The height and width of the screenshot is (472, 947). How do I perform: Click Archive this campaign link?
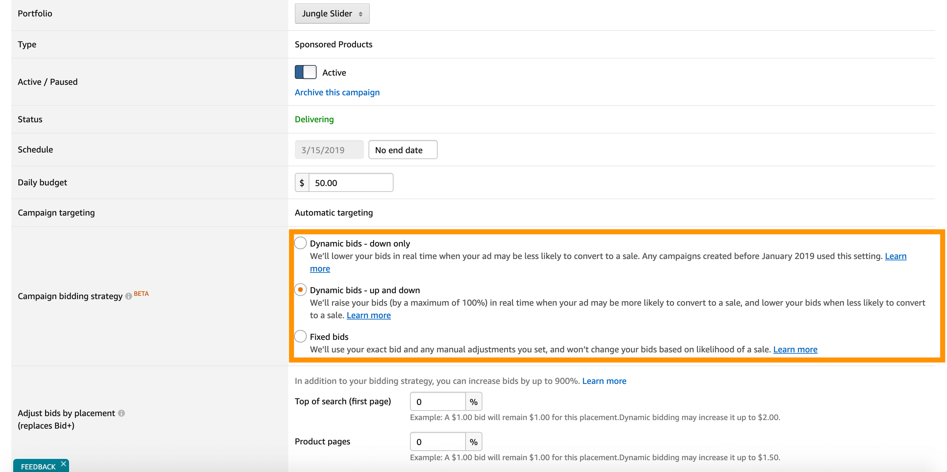[x=337, y=92]
